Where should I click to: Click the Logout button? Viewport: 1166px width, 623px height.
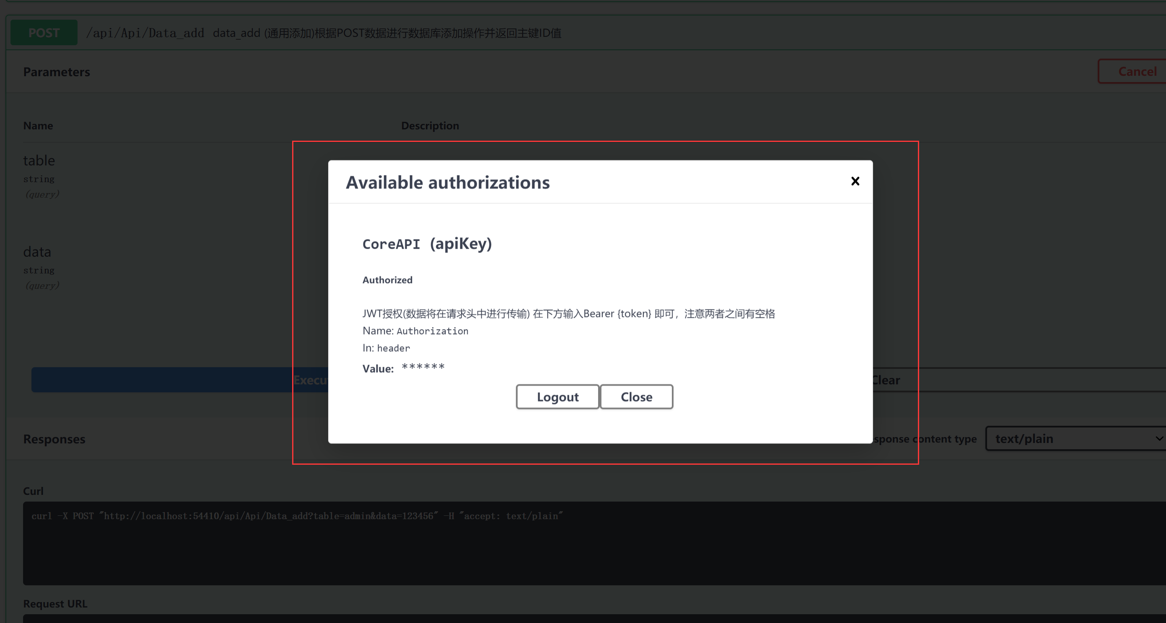click(557, 396)
